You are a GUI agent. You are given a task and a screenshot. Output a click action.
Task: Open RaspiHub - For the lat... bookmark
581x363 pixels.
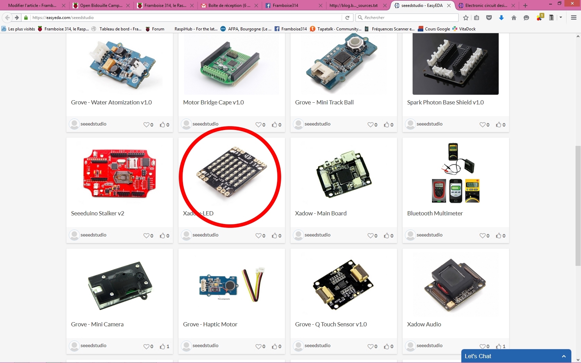click(x=196, y=29)
